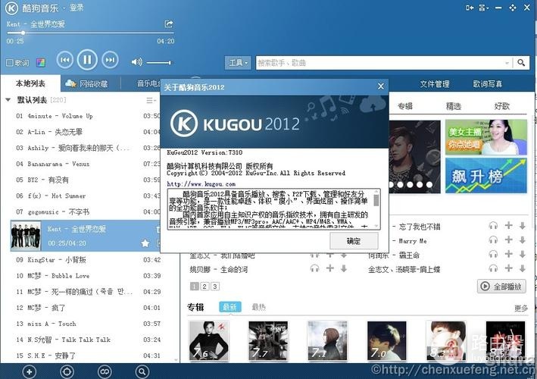Screen dimensions: 537x379
Task: Listen to Marry Me via headphone icon
Action: (x=493, y=240)
